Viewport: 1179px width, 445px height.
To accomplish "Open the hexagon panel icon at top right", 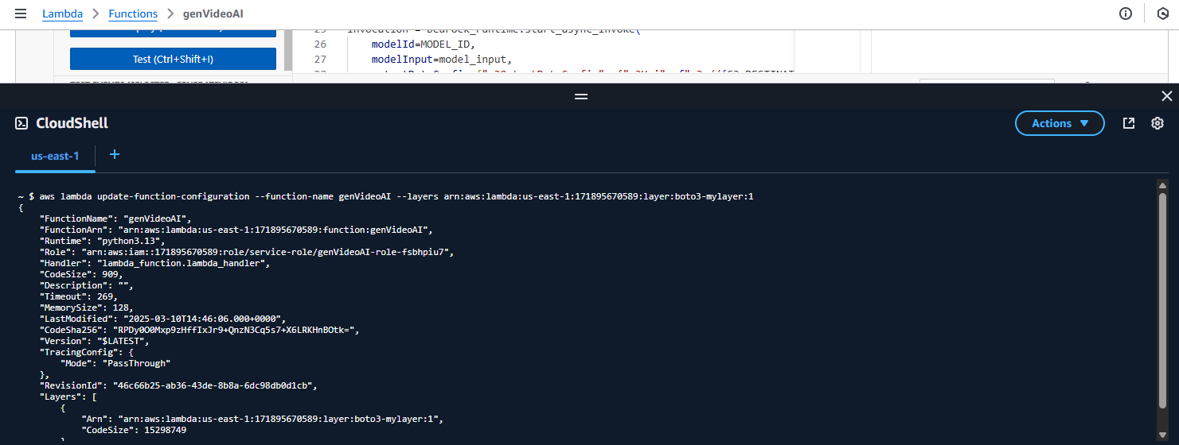I will (x=1162, y=14).
